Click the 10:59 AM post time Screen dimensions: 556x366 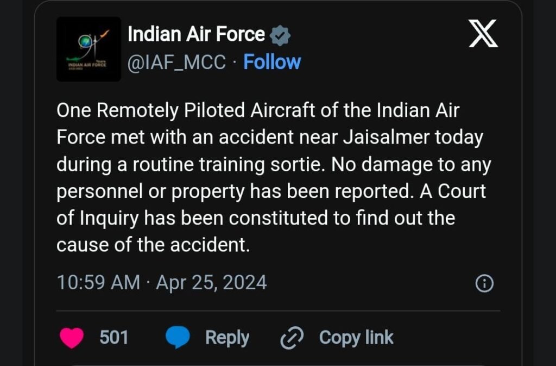98,283
